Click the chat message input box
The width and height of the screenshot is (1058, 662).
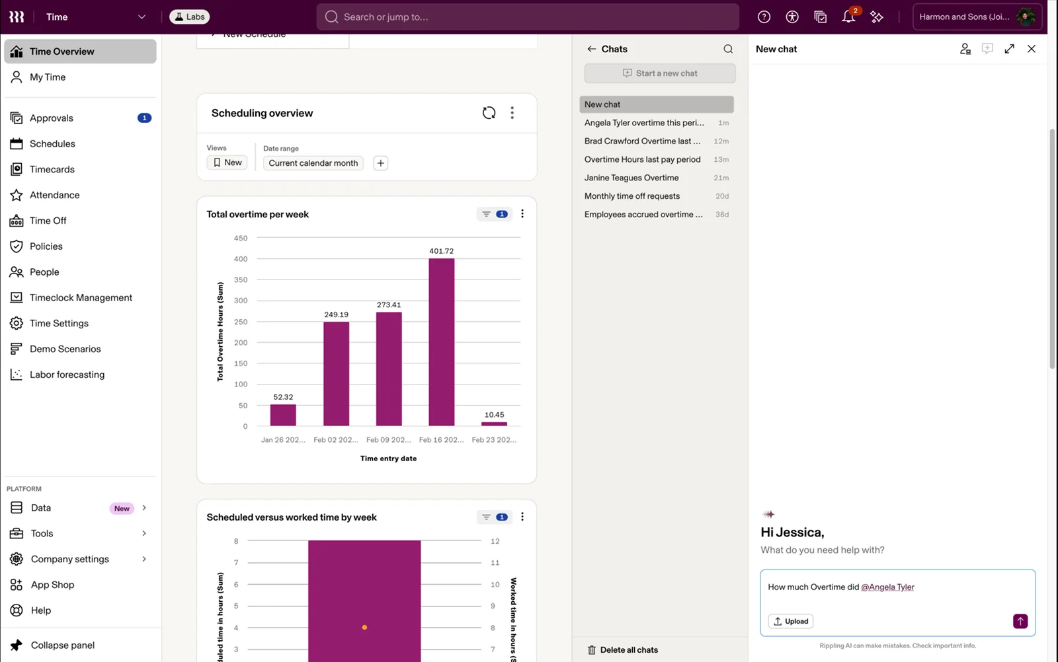click(898, 603)
